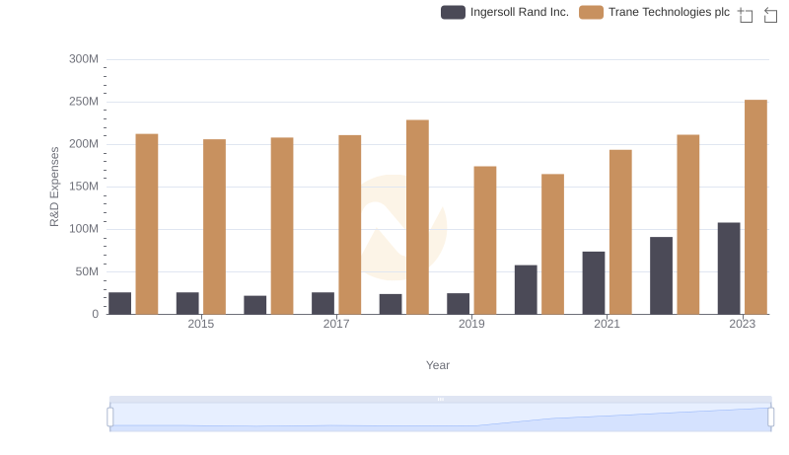Click the right handle of the range slider
Screen dimensions: 789x455
[x=770, y=417]
